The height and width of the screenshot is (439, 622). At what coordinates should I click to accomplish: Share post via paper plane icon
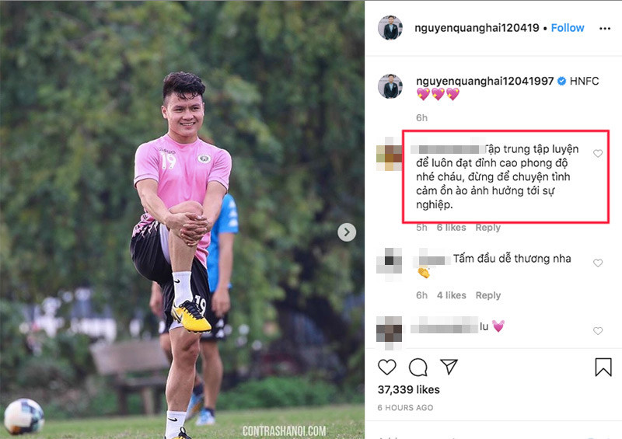coord(449,367)
